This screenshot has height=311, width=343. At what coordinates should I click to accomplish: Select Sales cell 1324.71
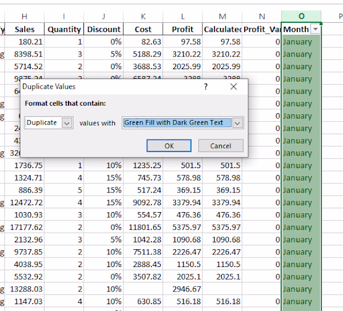point(25,178)
